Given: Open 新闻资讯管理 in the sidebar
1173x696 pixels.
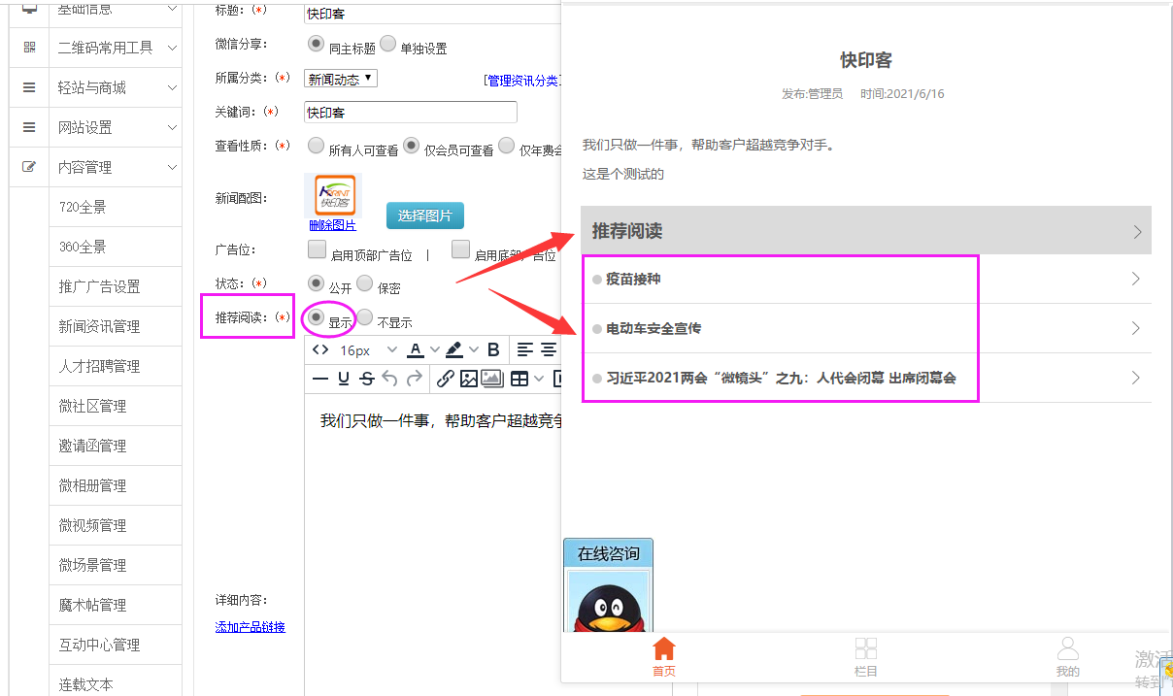Looking at the screenshot, I should pyautogui.click(x=99, y=326).
